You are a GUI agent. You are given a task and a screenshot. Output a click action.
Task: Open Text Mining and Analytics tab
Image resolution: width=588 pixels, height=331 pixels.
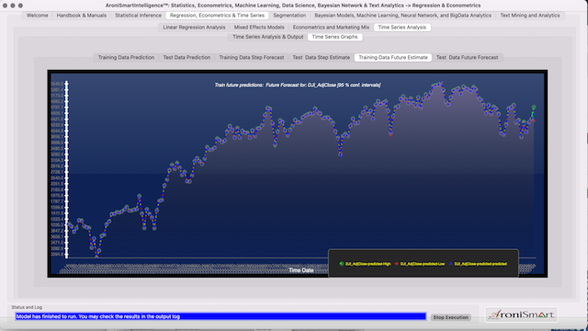tap(529, 16)
